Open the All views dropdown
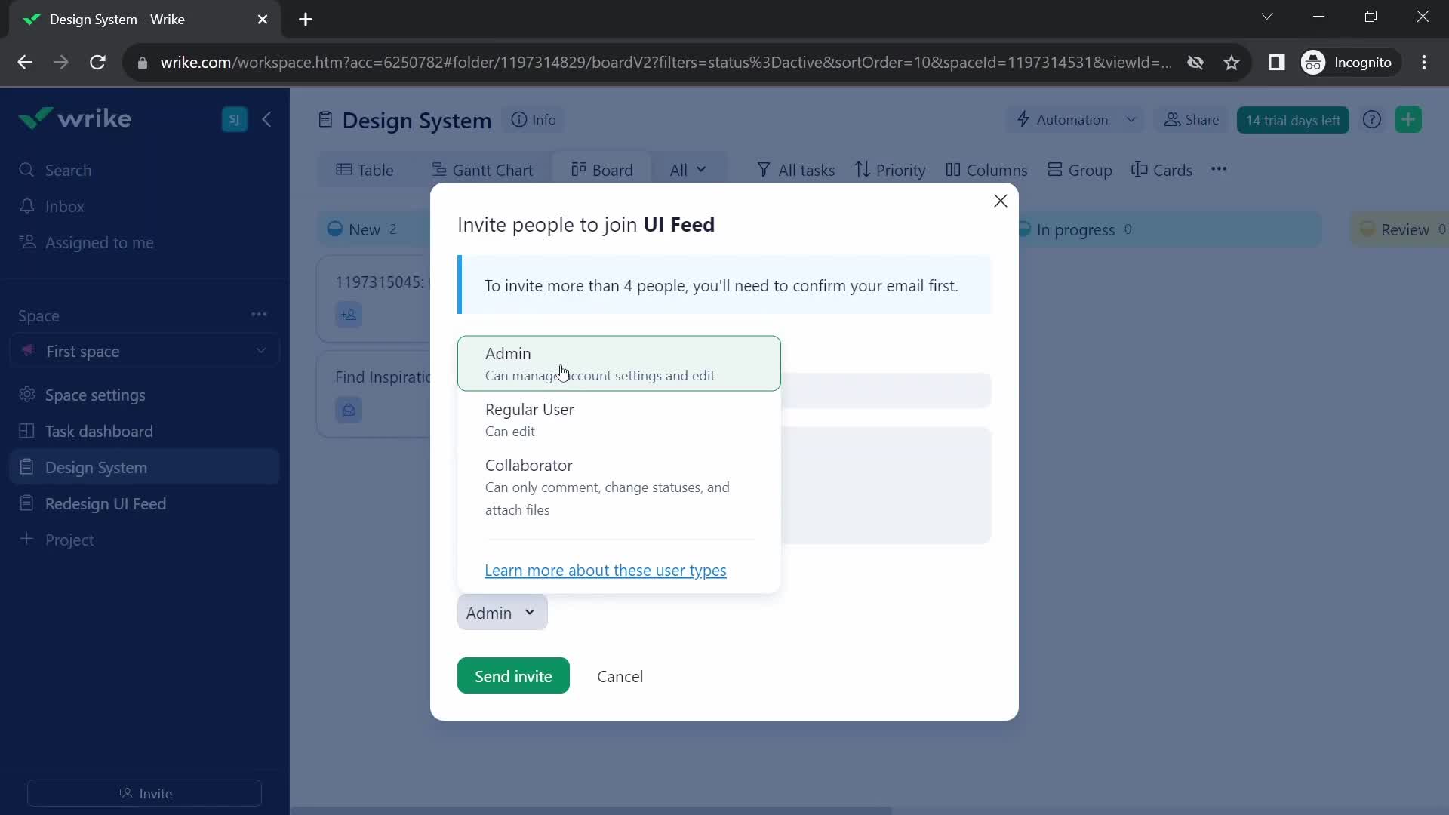1449x815 pixels. coord(688,171)
